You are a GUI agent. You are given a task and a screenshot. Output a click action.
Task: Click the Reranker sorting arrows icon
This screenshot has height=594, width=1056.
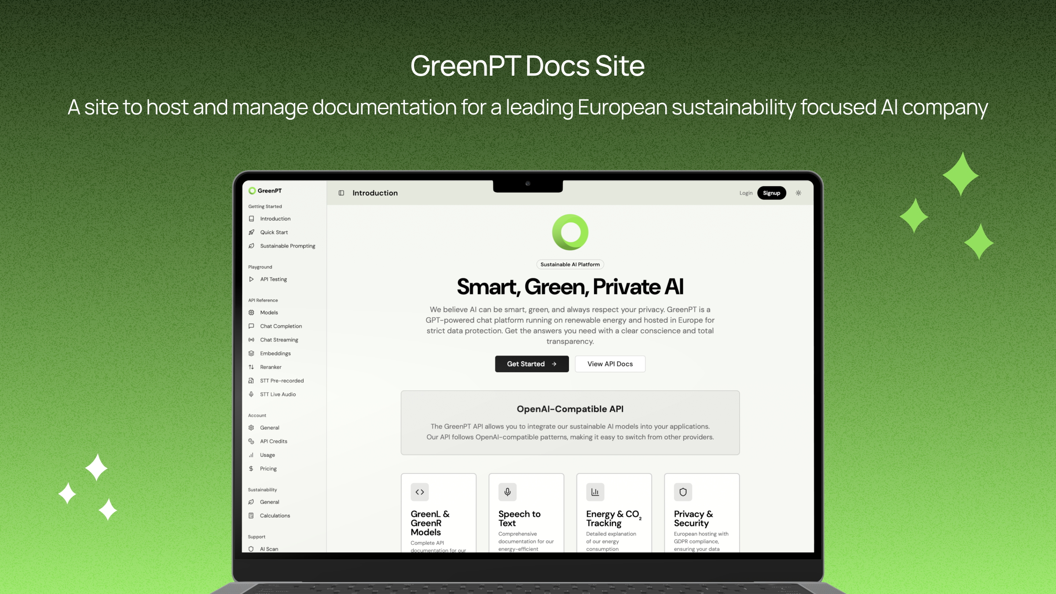251,367
